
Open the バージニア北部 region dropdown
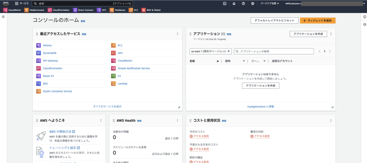pos(269,3)
